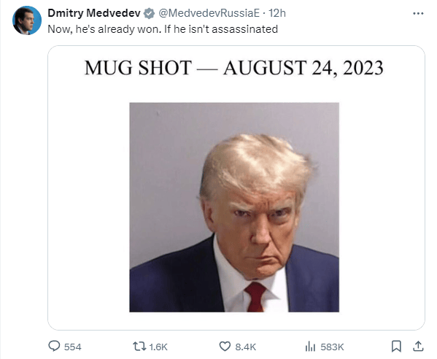This screenshot has height=359, width=437.
Task: Open the three-dot more options menu
Action: tap(418, 13)
